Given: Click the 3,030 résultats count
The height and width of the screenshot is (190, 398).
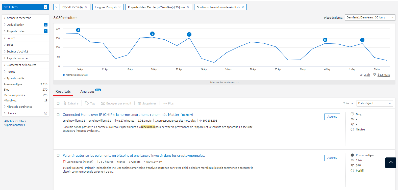Looking at the screenshot, I should (65, 18).
